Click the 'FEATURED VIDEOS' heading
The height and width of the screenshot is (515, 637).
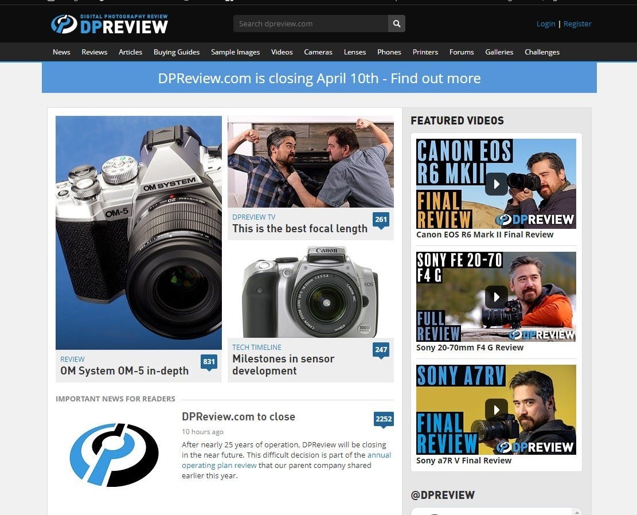(457, 120)
